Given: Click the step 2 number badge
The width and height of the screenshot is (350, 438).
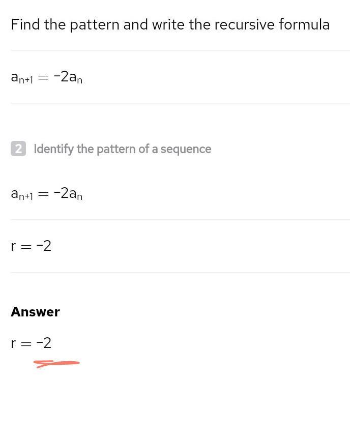Looking at the screenshot, I should pyautogui.click(x=18, y=149).
